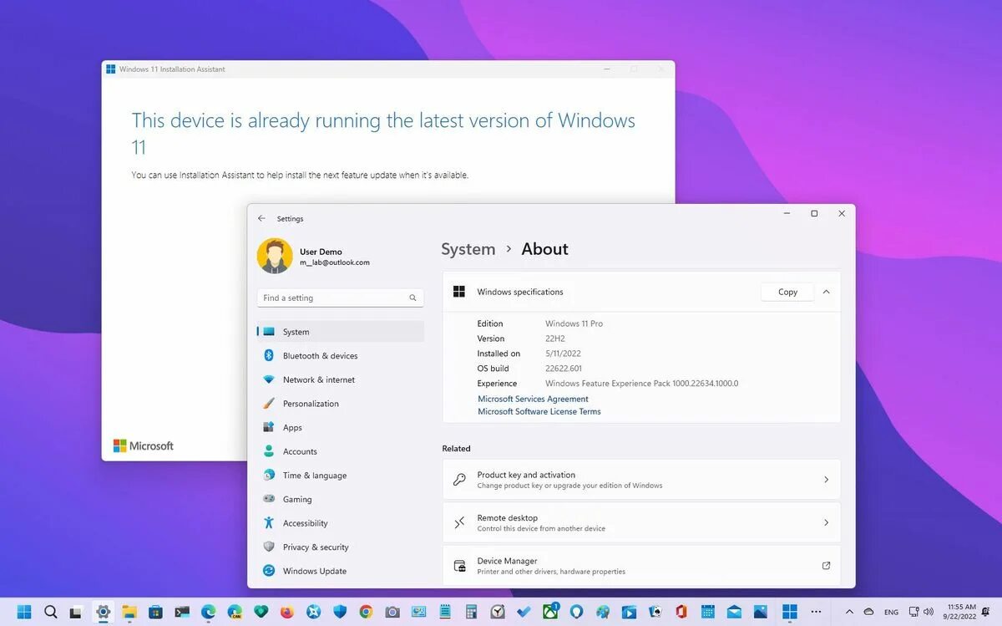Select System in the Settings sidebar
Image resolution: width=1002 pixels, height=626 pixels.
tap(341, 332)
